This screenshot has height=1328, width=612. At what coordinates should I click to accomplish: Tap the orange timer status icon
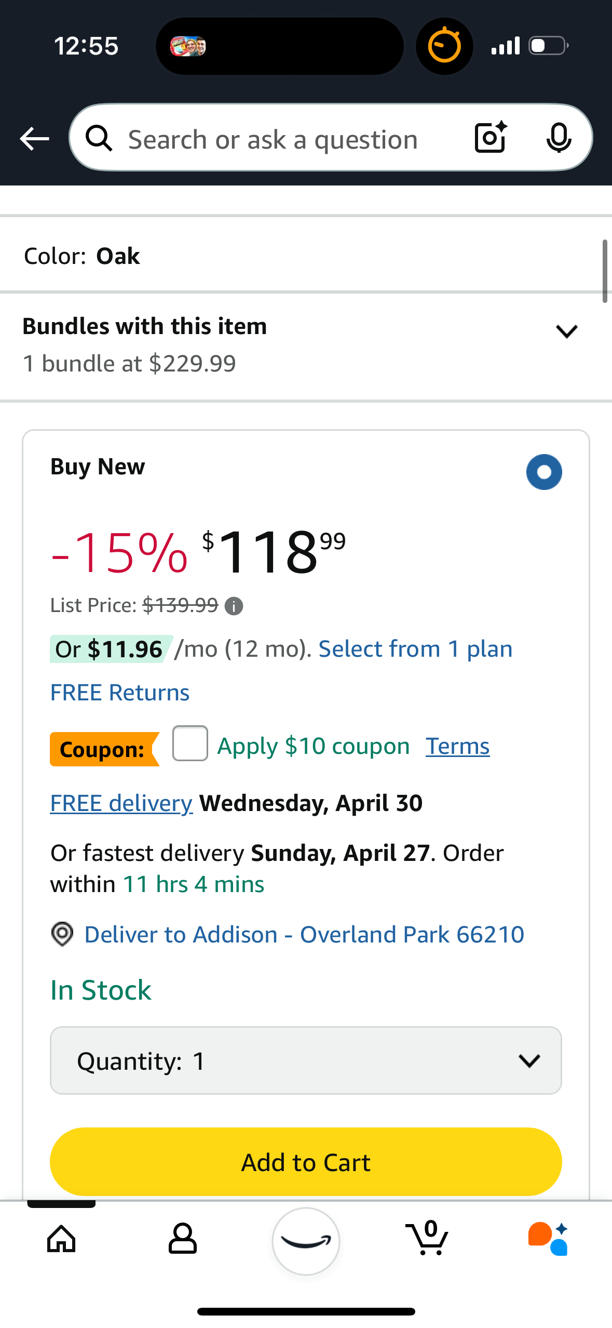[x=444, y=46]
